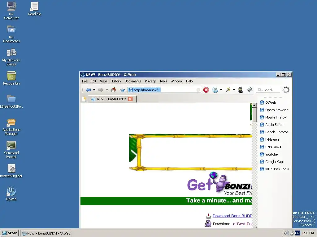Open the Edit menu
Viewport: 317px width, 237px height.
(x=93, y=81)
